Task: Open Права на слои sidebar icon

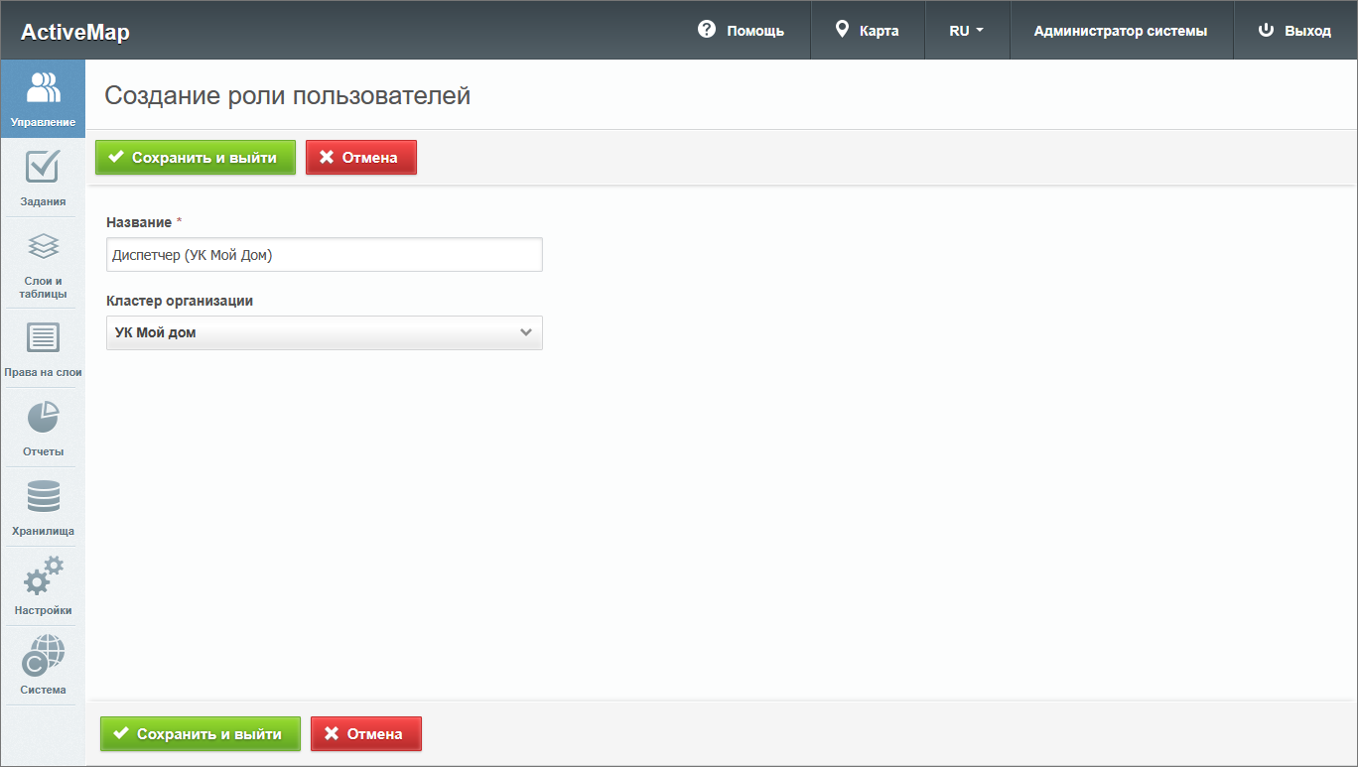Action: coord(43,338)
